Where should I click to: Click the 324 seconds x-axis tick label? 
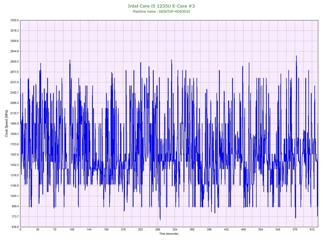coord(175,229)
